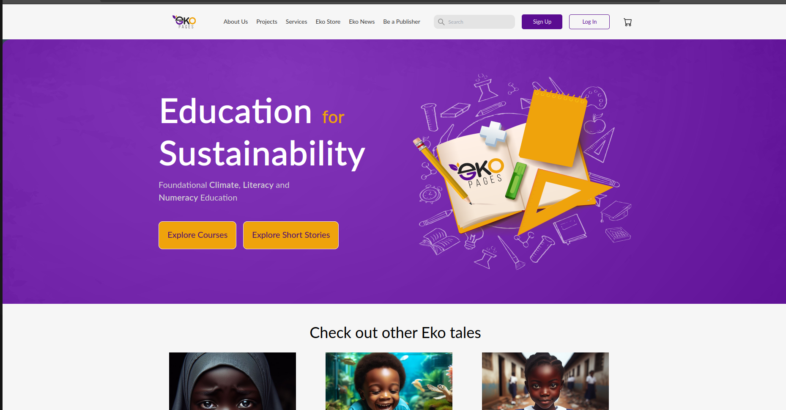786x410 pixels.
Task: Open the shopping cart
Action: click(x=627, y=22)
